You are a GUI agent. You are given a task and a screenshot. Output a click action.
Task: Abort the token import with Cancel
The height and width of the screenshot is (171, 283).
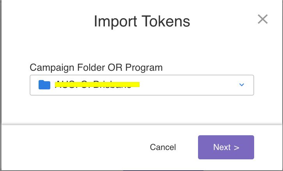coord(163,147)
